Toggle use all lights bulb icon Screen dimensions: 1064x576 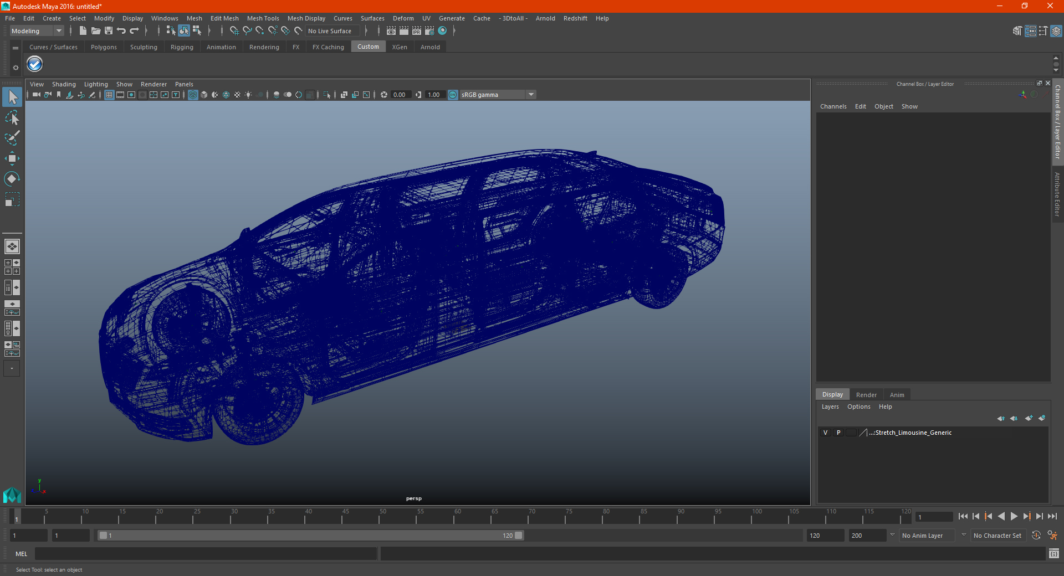tap(248, 95)
